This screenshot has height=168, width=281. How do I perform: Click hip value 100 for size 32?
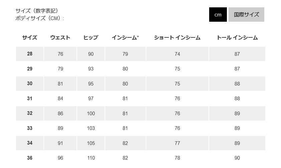(91, 113)
